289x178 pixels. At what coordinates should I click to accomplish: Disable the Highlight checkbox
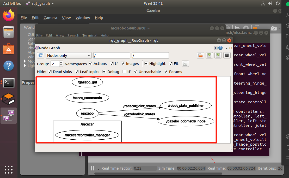146,63
